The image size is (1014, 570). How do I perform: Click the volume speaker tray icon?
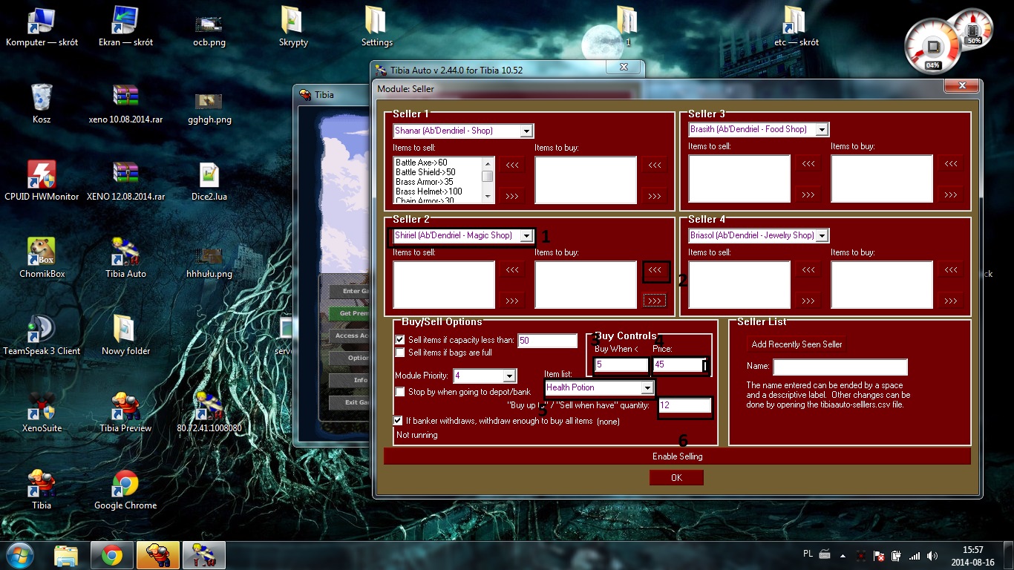(932, 555)
